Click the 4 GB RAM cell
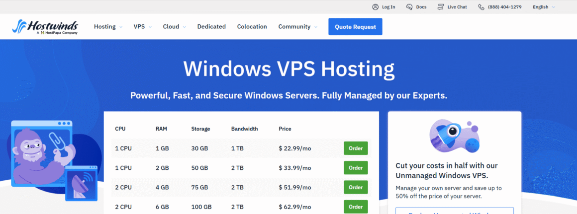577x214 pixels. (162, 187)
